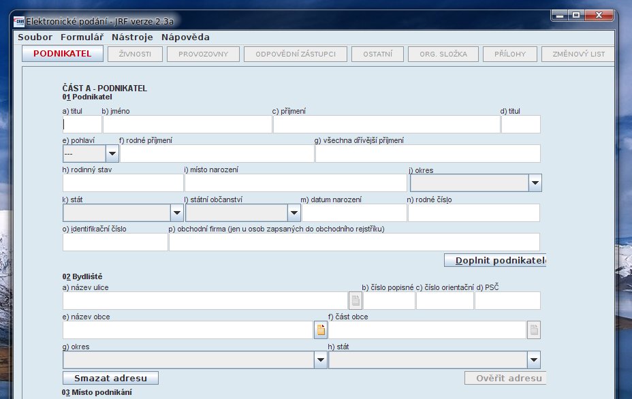The width and height of the screenshot is (632, 399).
Task: Open the státní občanství dropdown
Action: pyautogui.click(x=294, y=213)
